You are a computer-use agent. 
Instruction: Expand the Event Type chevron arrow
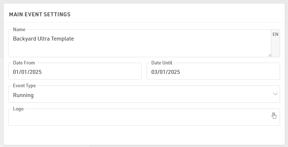pos(275,94)
